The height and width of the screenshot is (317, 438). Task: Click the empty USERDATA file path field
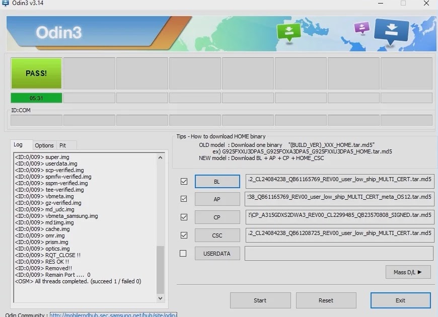pos(339,253)
